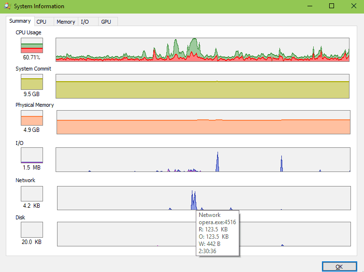Open the GPU tab

[x=108, y=22]
